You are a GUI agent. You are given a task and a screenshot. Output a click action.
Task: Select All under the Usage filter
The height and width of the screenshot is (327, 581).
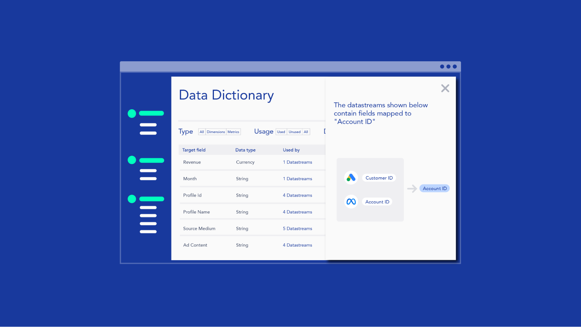pos(306,132)
